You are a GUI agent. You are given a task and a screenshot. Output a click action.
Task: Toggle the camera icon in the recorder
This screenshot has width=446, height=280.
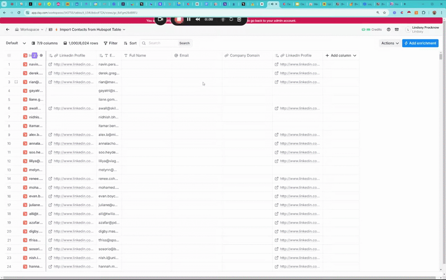pyautogui.click(x=160, y=20)
